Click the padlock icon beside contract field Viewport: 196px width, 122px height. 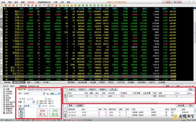click(x=47, y=94)
